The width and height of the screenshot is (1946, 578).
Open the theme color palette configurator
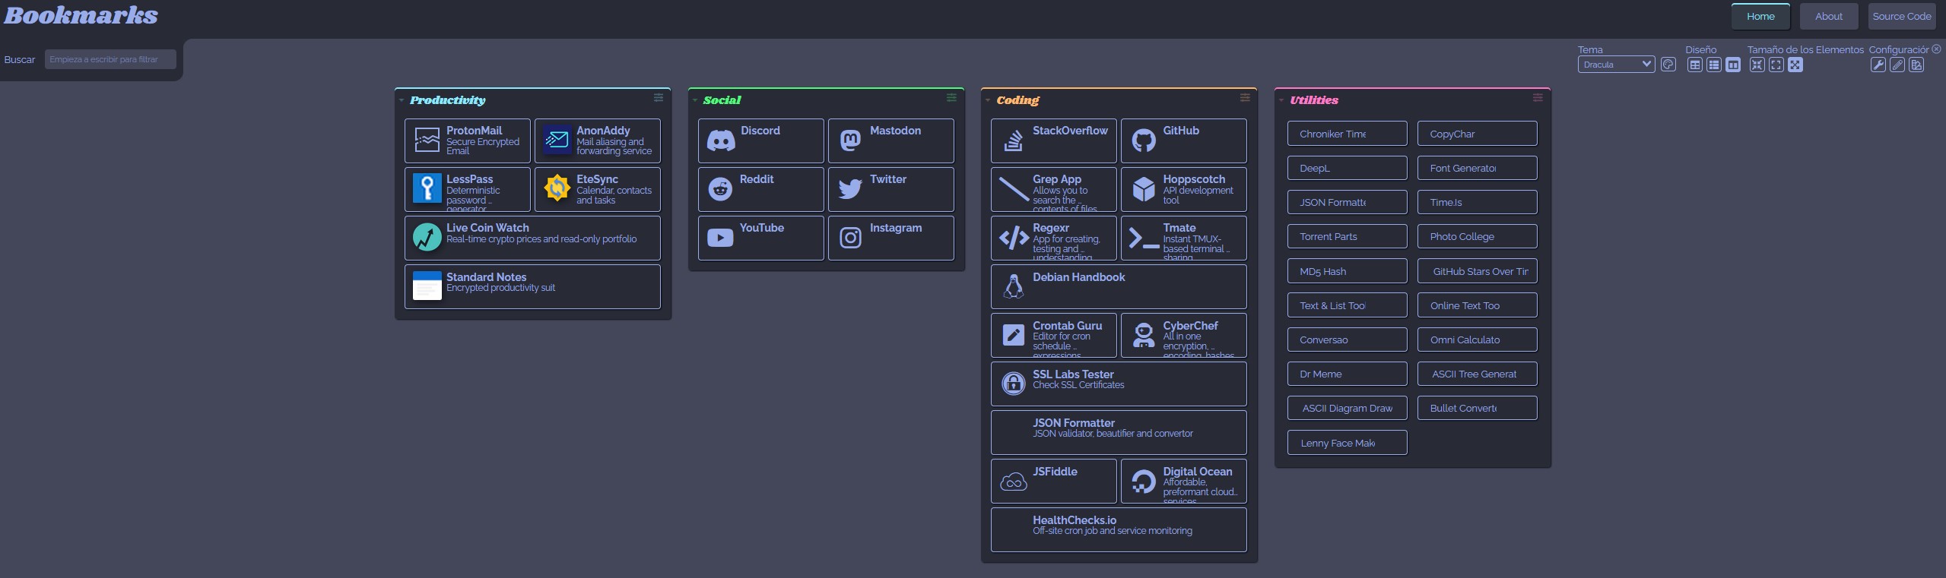click(1668, 65)
